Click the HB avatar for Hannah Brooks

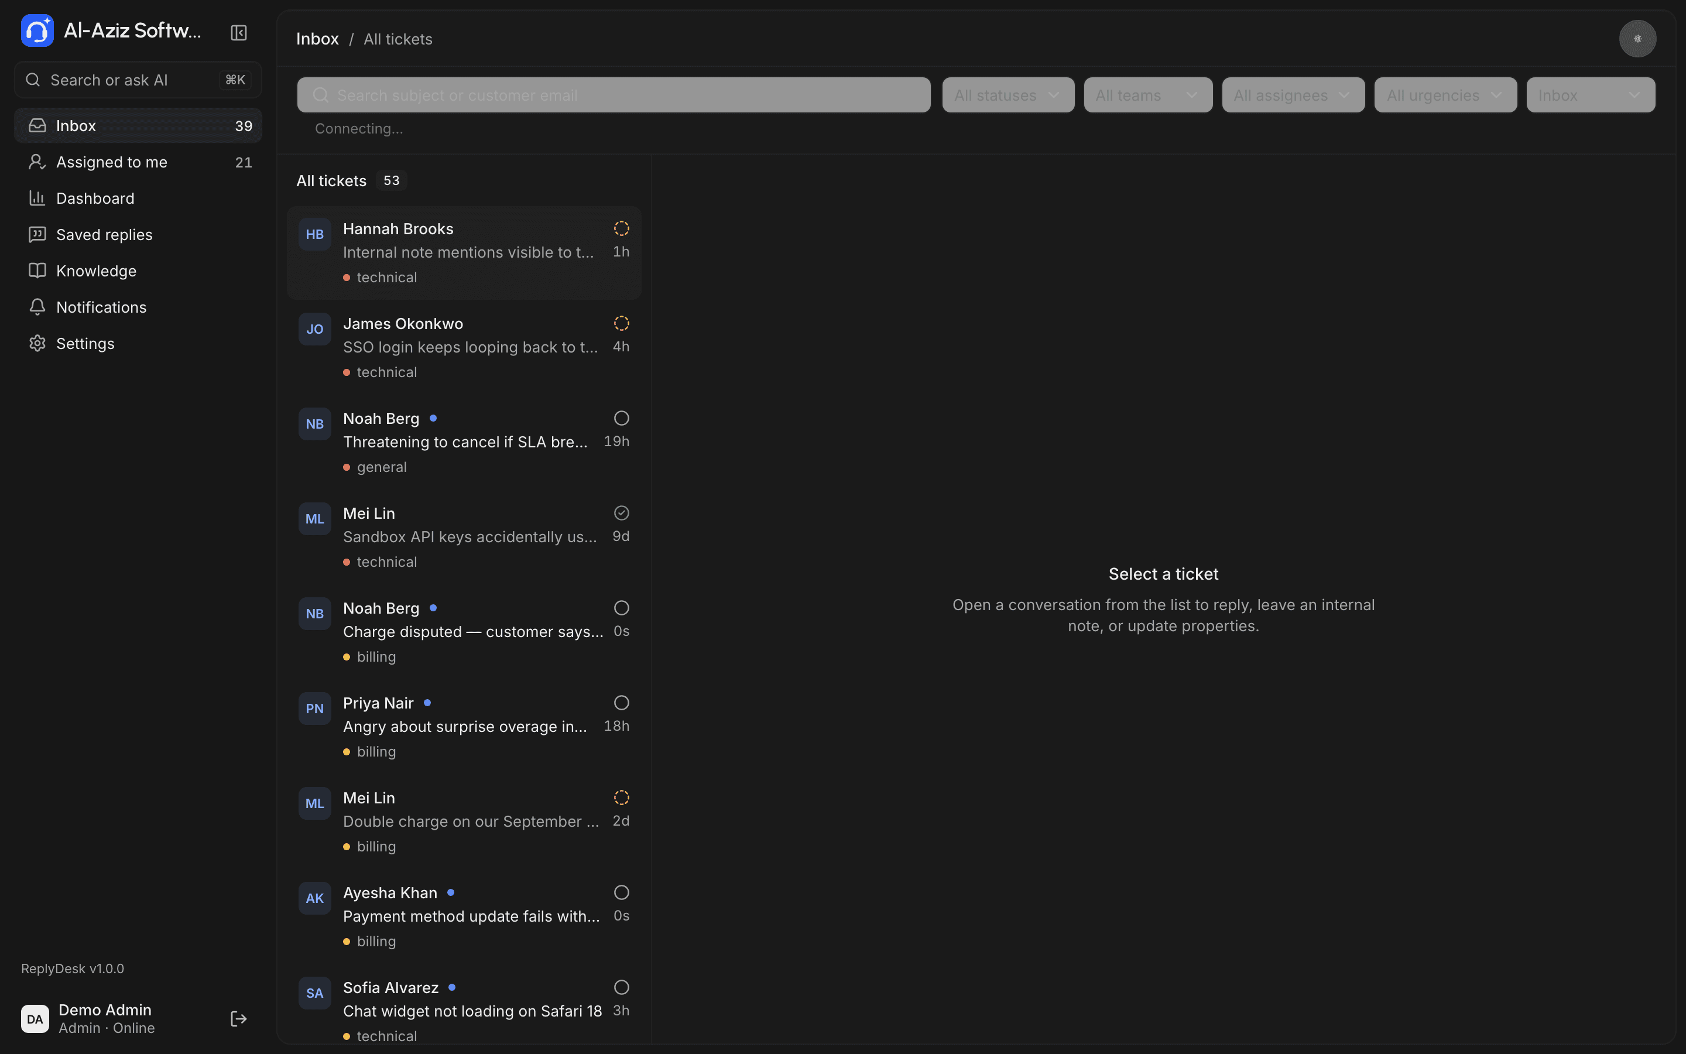point(315,234)
